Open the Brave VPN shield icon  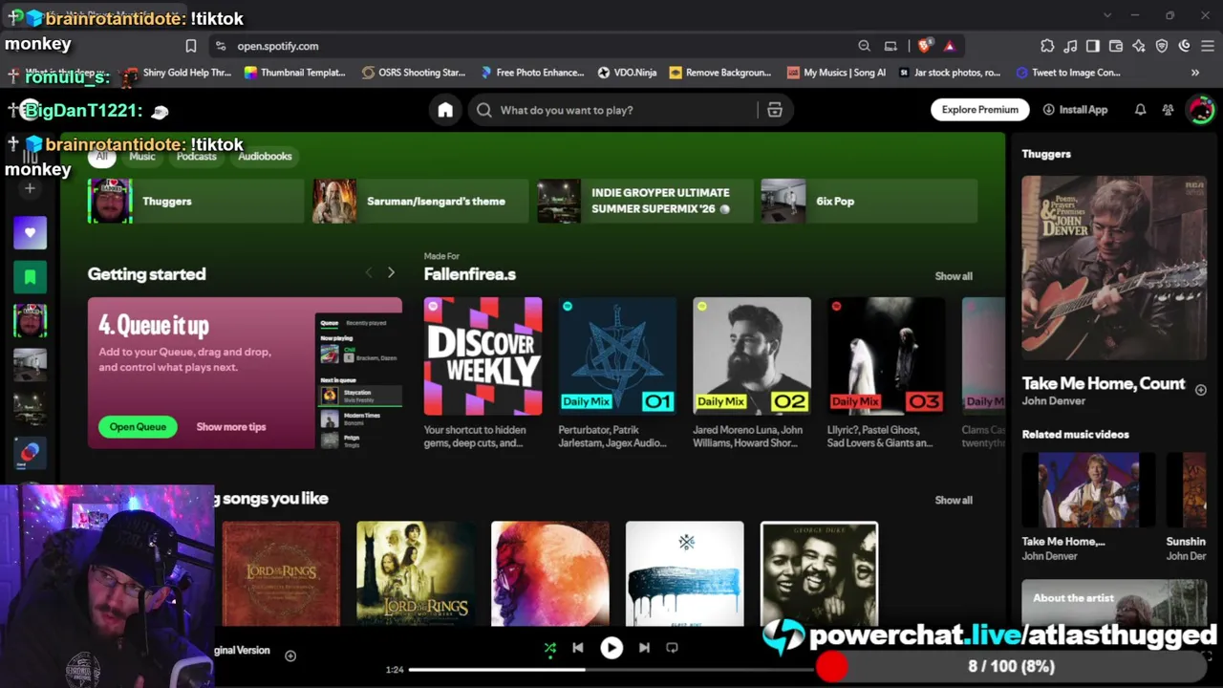pos(1162,46)
